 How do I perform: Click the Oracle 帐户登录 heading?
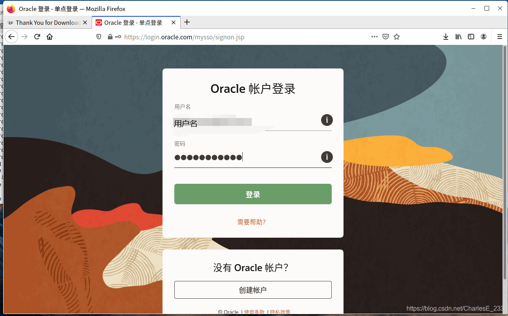click(253, 89)
